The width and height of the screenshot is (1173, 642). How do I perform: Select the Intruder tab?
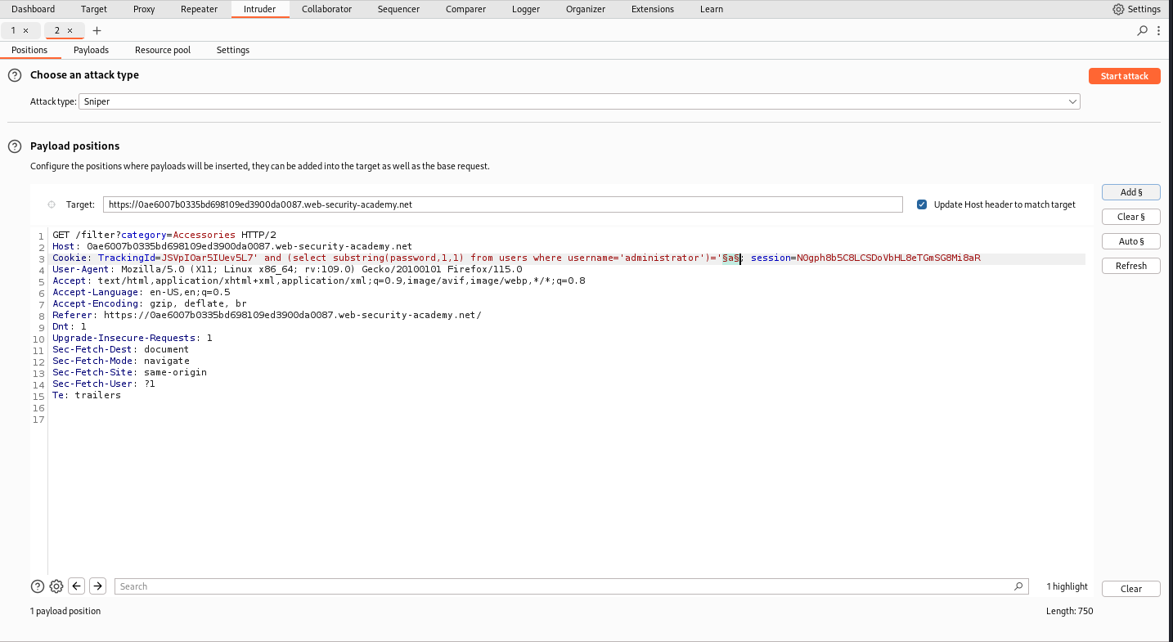pos(260,9)
